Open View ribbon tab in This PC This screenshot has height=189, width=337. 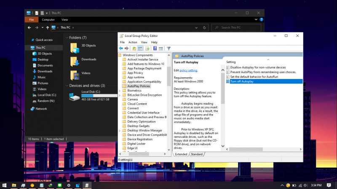[x=65, y=19]
